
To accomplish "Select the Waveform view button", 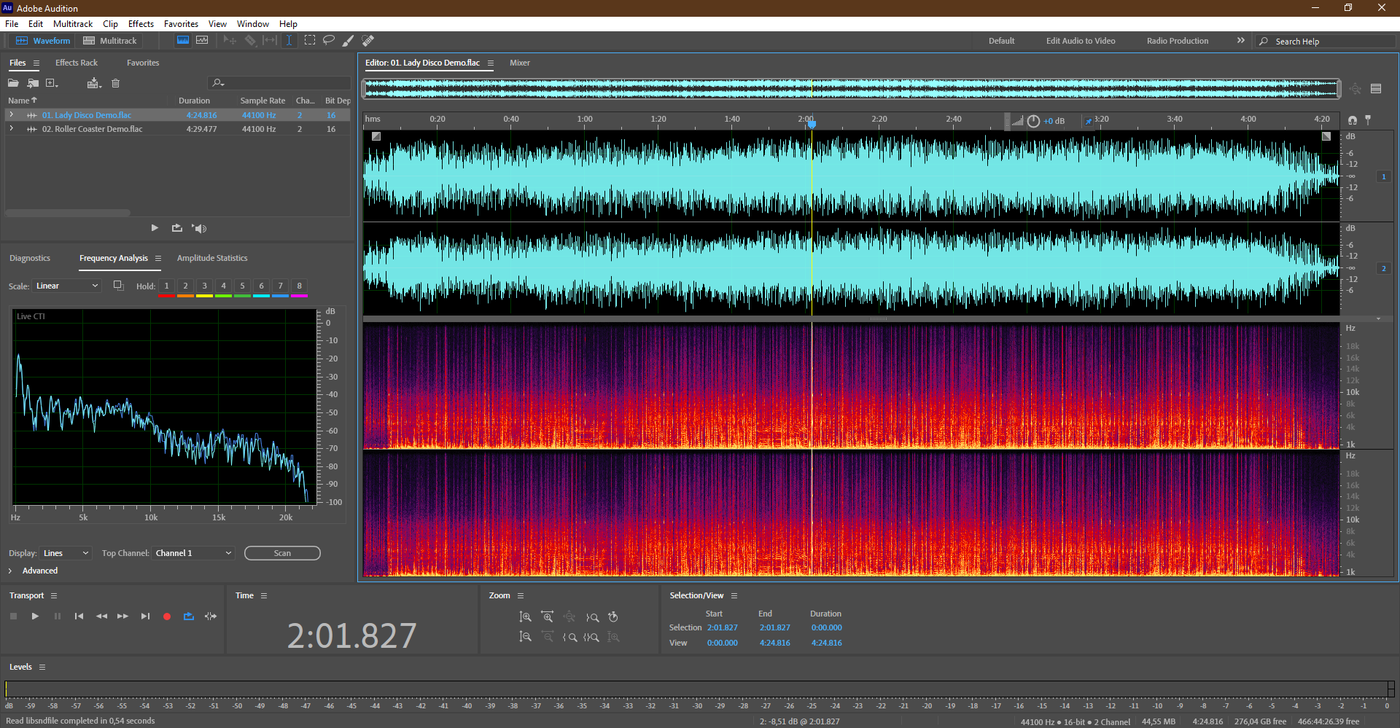I will pos(43,41).
